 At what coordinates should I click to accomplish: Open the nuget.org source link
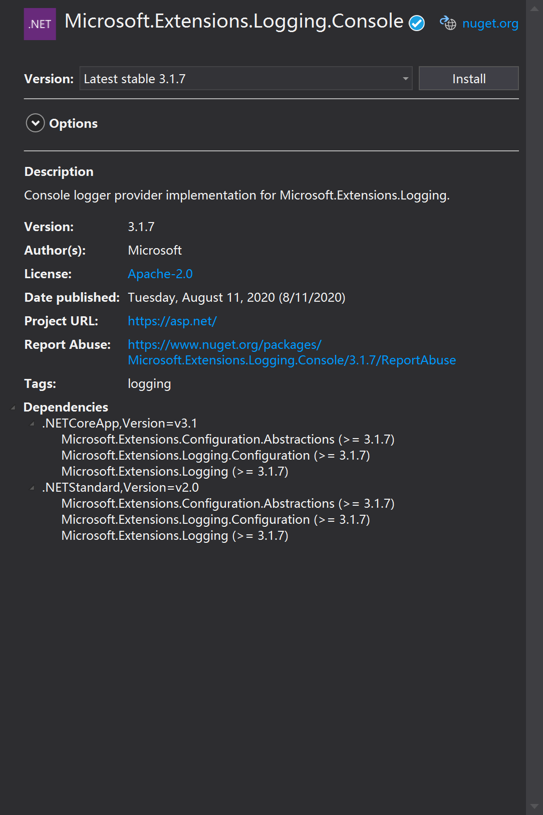(x=490, y=24)
